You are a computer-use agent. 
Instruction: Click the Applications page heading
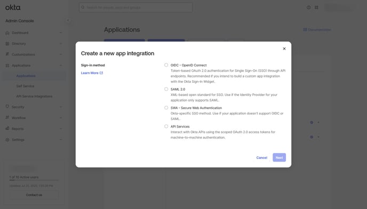pos(122,30)
